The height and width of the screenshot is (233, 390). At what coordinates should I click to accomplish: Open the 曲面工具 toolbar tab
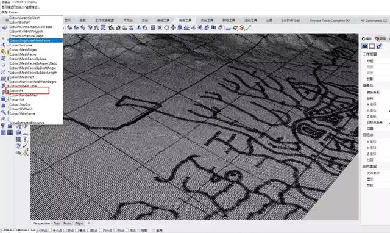[185, 20]
